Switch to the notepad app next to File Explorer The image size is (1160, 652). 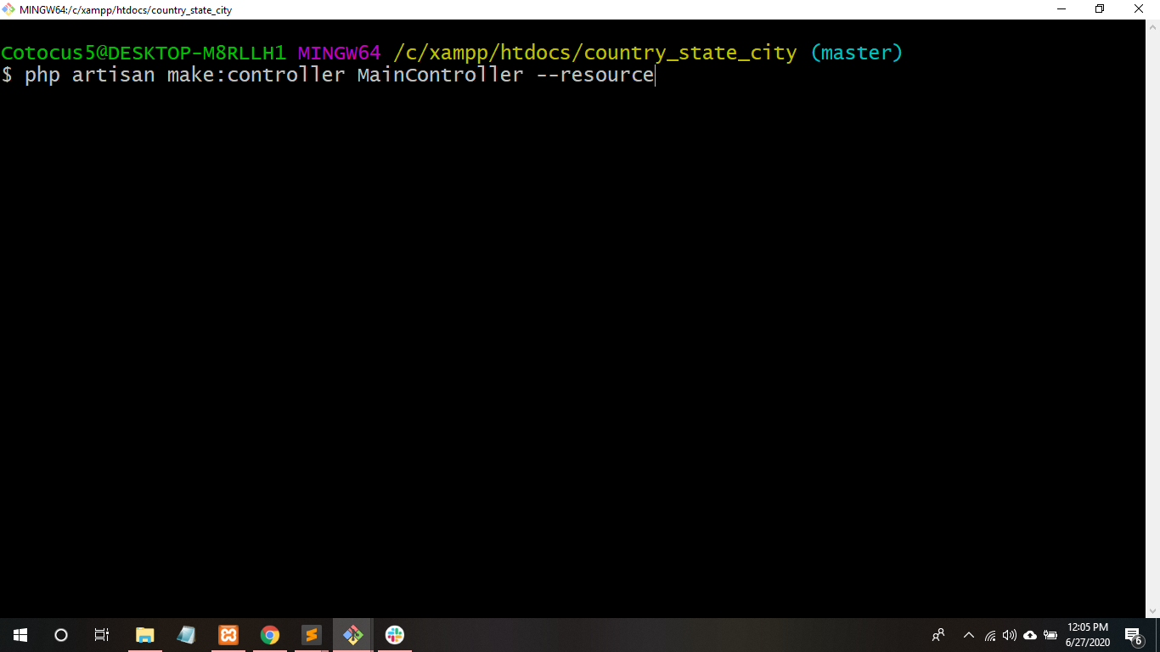pyautogui.click(x=186, y=635)
